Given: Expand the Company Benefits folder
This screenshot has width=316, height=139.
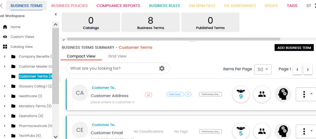Looking at the screenshot, I should pyautogui.click(x=5, y=57).
